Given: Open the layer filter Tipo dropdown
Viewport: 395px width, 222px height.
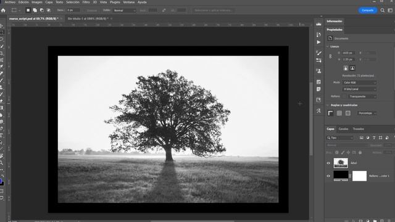Looking at the screenshot, I should (340, 138).
